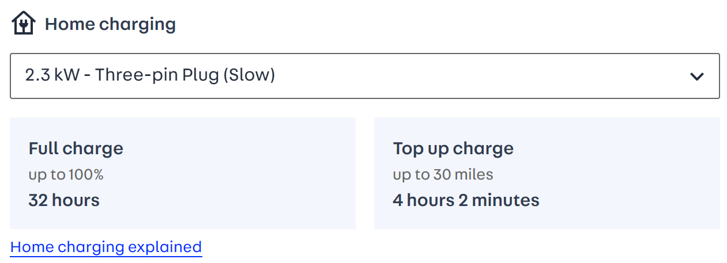Follow the "Home charging explained" link
Screen dimensions: 727x263
[106, 247]
